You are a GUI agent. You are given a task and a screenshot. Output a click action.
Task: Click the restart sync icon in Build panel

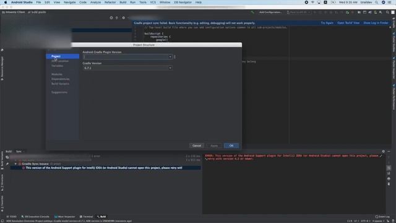7,157
